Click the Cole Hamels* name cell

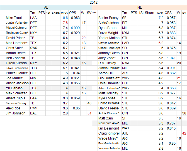tap(110, 83)
